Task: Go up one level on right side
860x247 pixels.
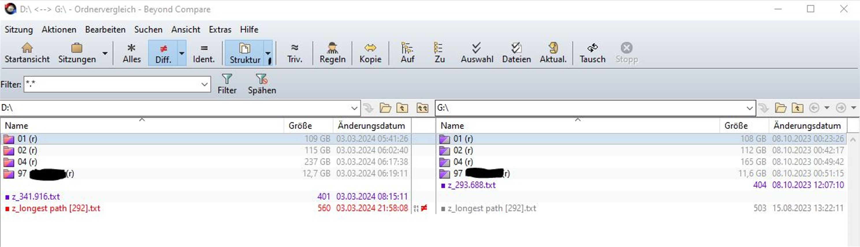Action: point(798,108)
